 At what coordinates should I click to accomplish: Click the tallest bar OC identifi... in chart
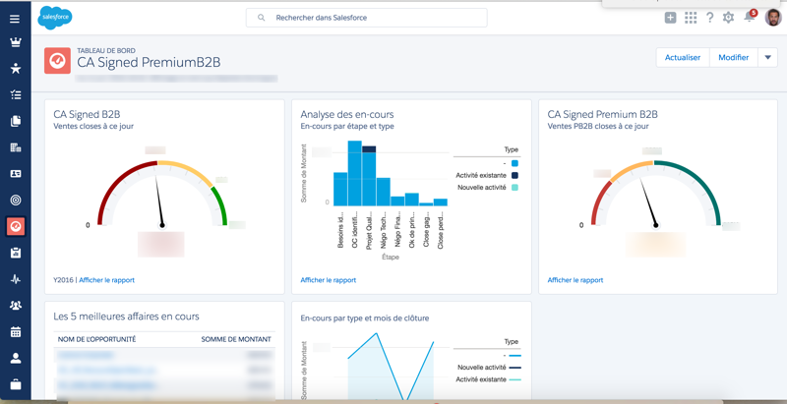coord(355,173)
